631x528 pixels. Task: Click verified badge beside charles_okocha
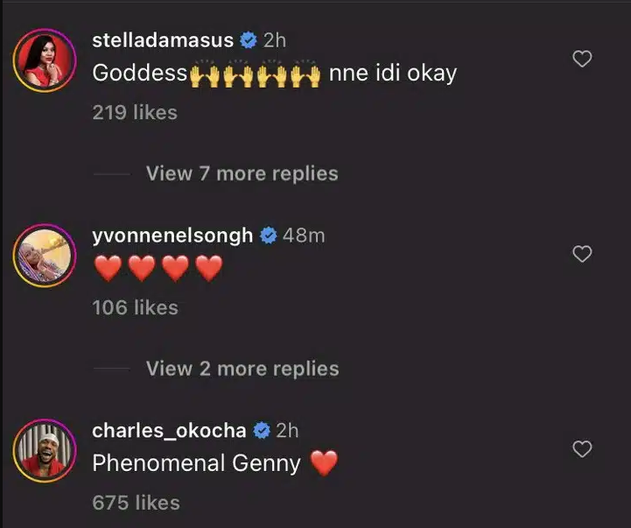click(260, 430)
